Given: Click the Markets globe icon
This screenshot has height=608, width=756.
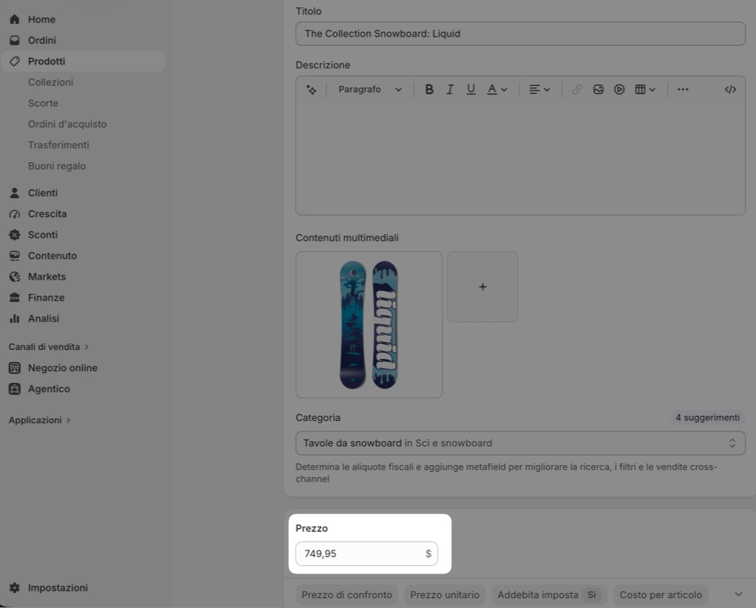Looking at the screenshot, I should pyautogui.click(x=14, y=277).
